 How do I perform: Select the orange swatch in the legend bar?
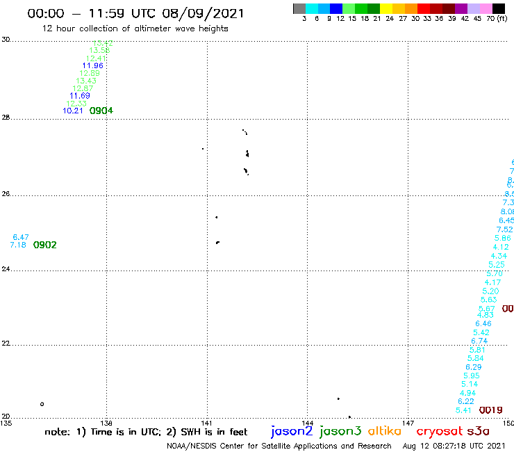tap(411, 8)
